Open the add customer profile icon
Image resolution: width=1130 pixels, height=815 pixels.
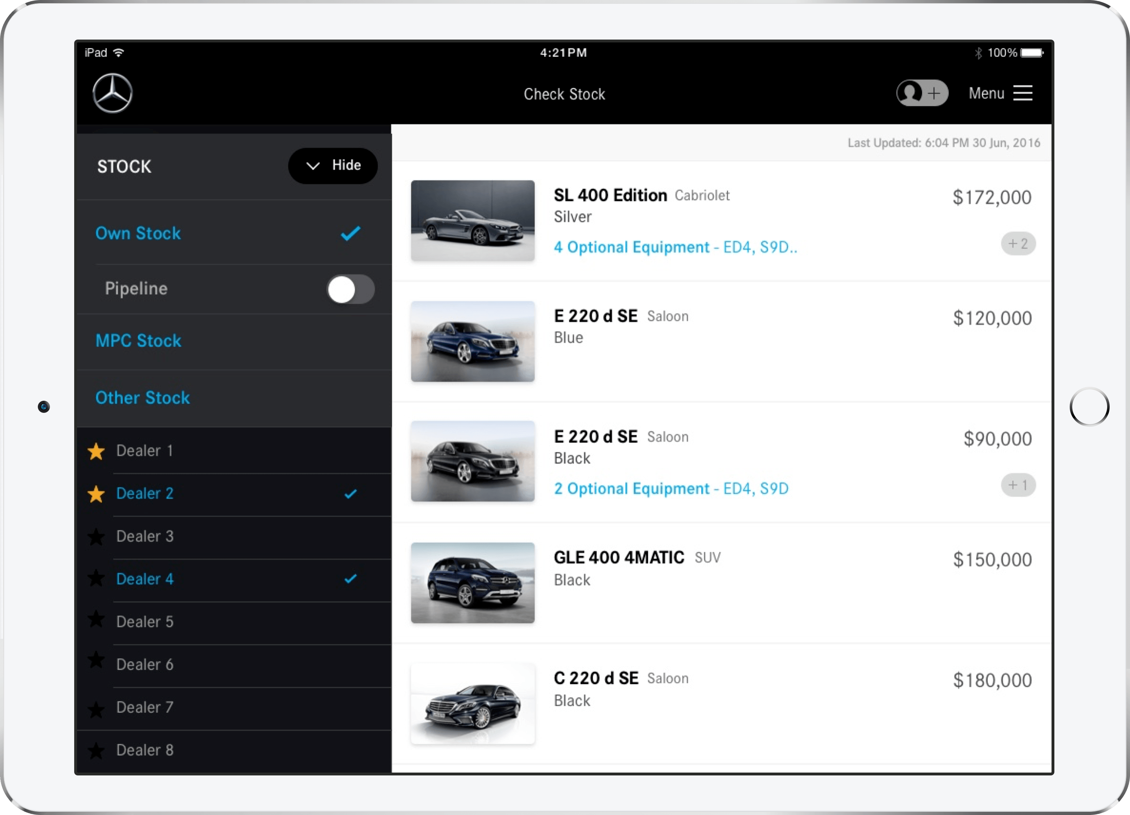(x=922, y=93)
